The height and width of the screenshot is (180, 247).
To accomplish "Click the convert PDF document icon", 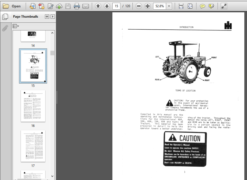I will (x=33, y=6).
